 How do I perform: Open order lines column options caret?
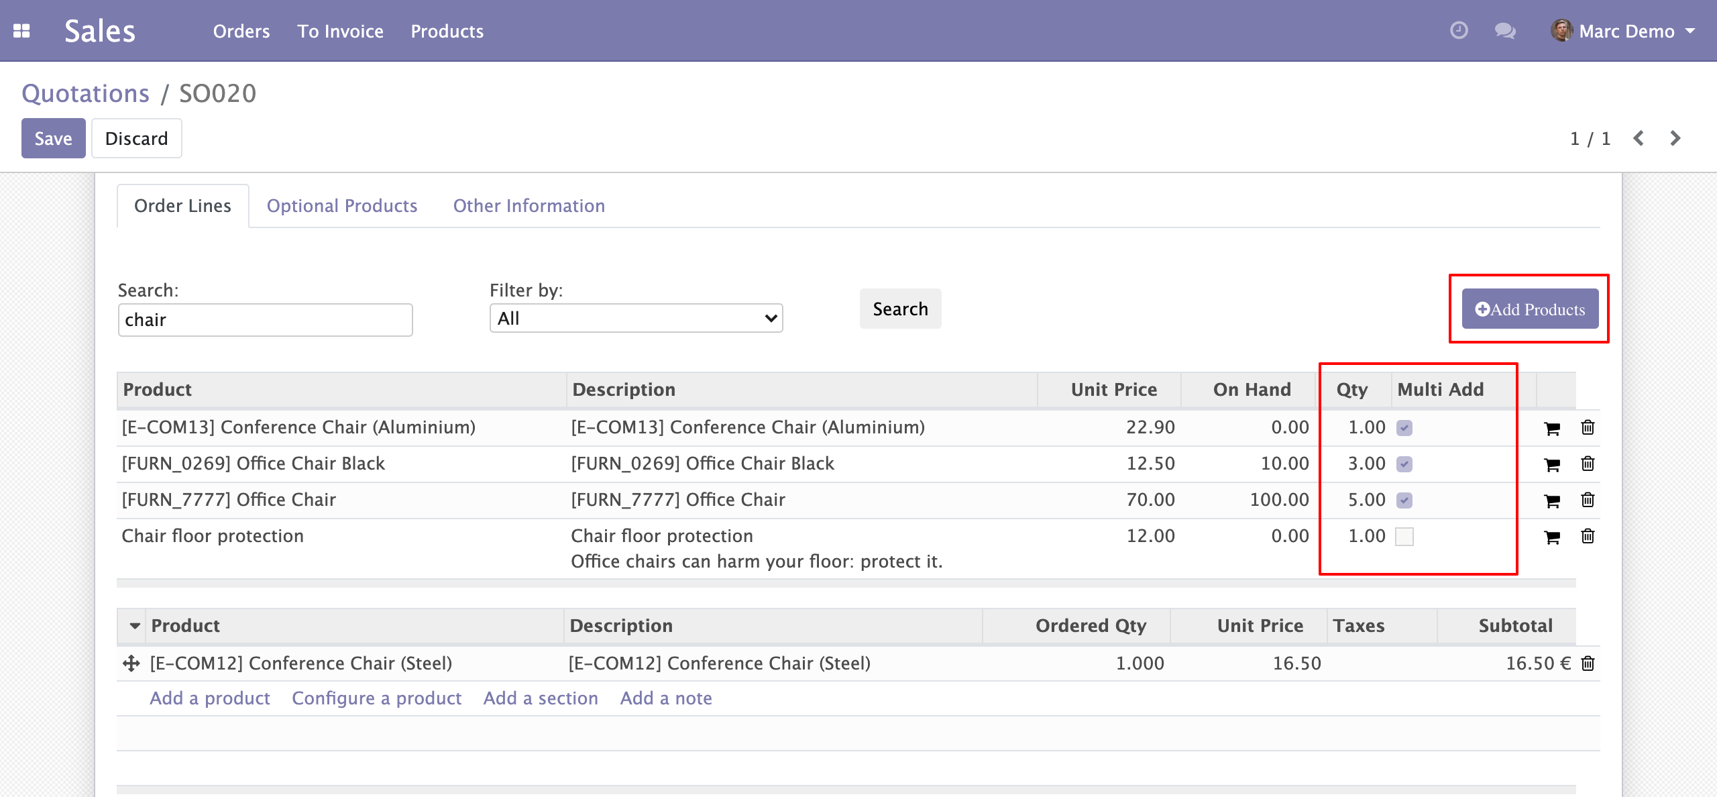click(x=135, y=626)
